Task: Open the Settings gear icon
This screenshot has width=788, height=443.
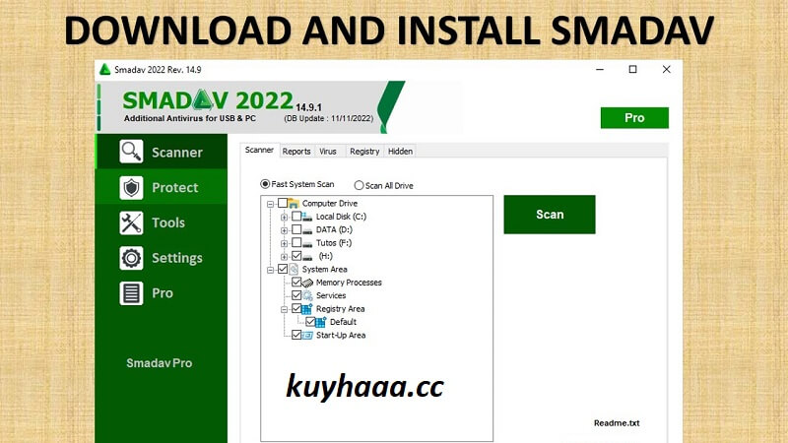Action: click(x=131, y=258)
